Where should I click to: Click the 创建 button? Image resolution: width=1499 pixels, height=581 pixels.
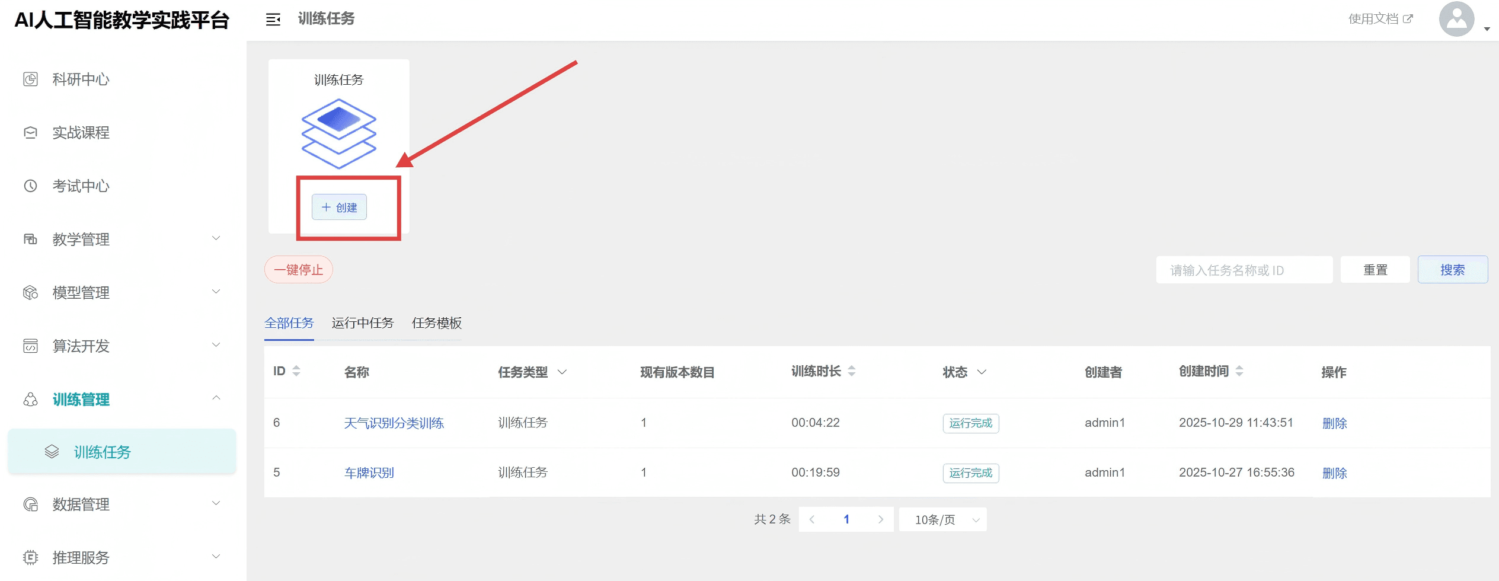(x=339, y=207)
